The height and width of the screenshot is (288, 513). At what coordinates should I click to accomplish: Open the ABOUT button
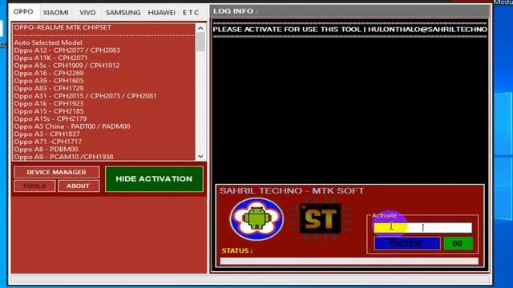pyautogui.click(x=79, y=186)
